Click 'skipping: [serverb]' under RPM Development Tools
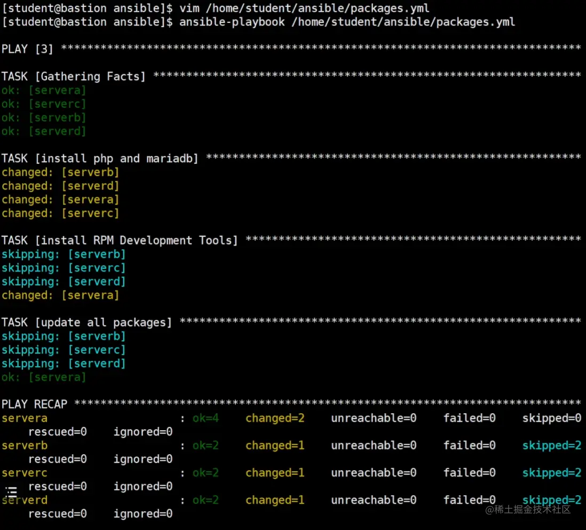 pos(64,254)
